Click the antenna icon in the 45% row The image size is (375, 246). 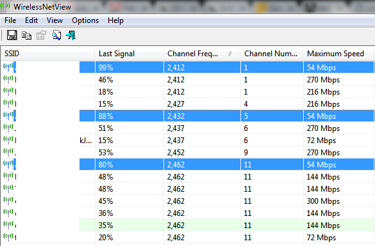(8, 201)
